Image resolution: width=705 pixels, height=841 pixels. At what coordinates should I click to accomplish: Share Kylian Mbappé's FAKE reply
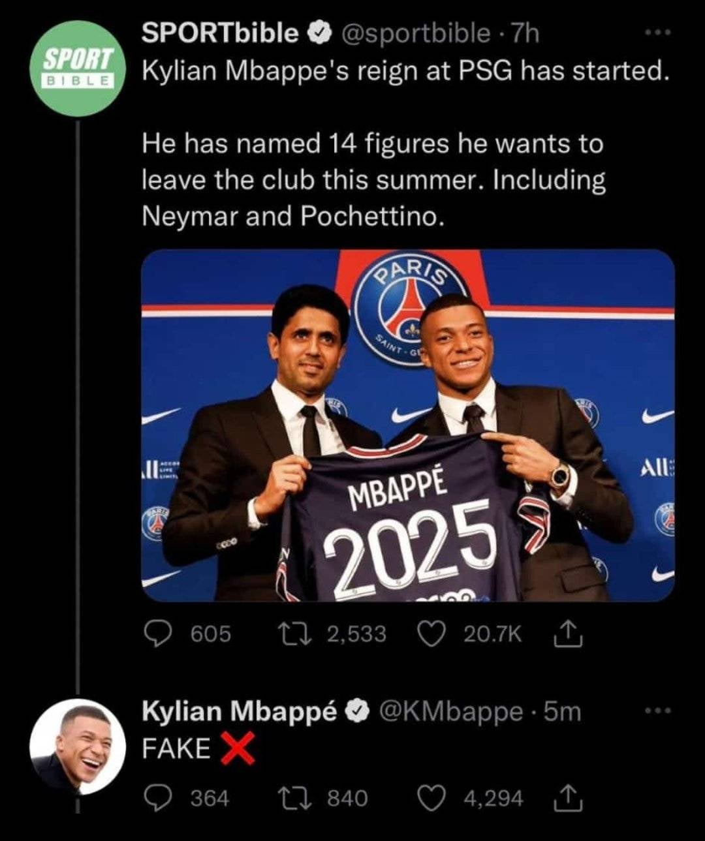pyautogui.click(x=568, y=798)
